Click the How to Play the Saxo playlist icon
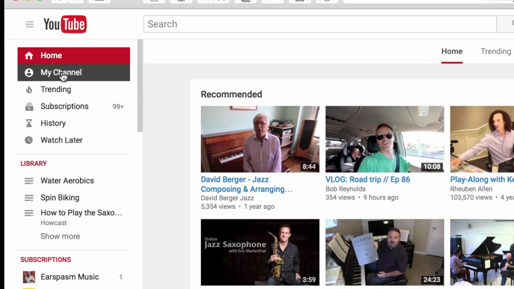This screenshot has height=289, width=514. [29, 213]
